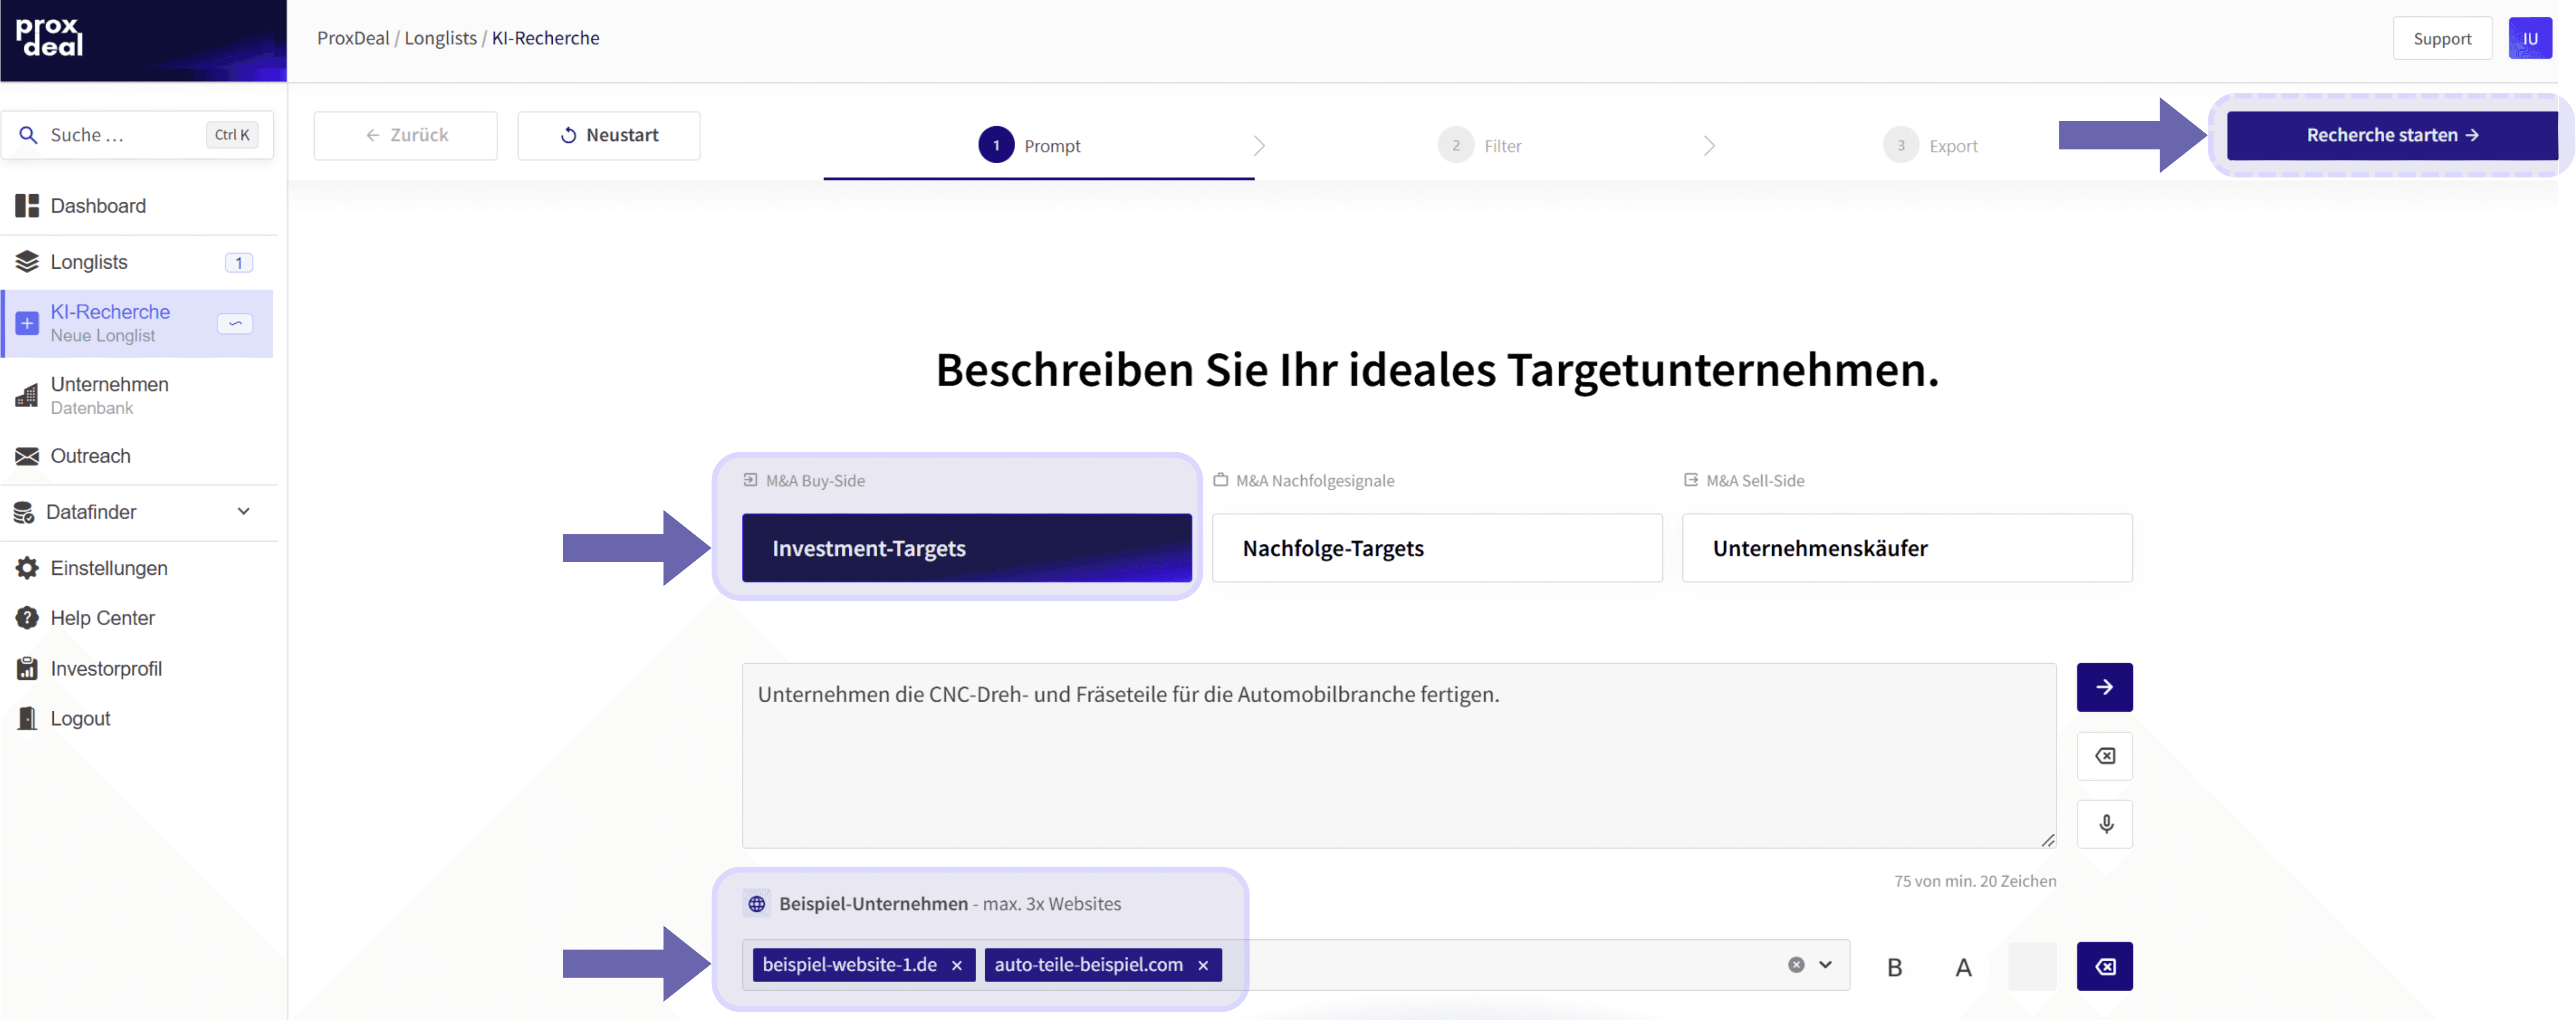The width and height of the screenshot is (2576, 1020).
Task: Click the Longlists count badge showing 1
Action: (x=238, y=263)
